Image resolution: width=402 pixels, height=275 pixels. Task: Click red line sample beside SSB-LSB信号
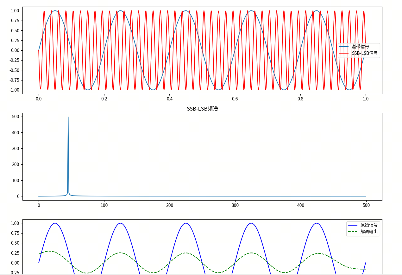point(344,53)
